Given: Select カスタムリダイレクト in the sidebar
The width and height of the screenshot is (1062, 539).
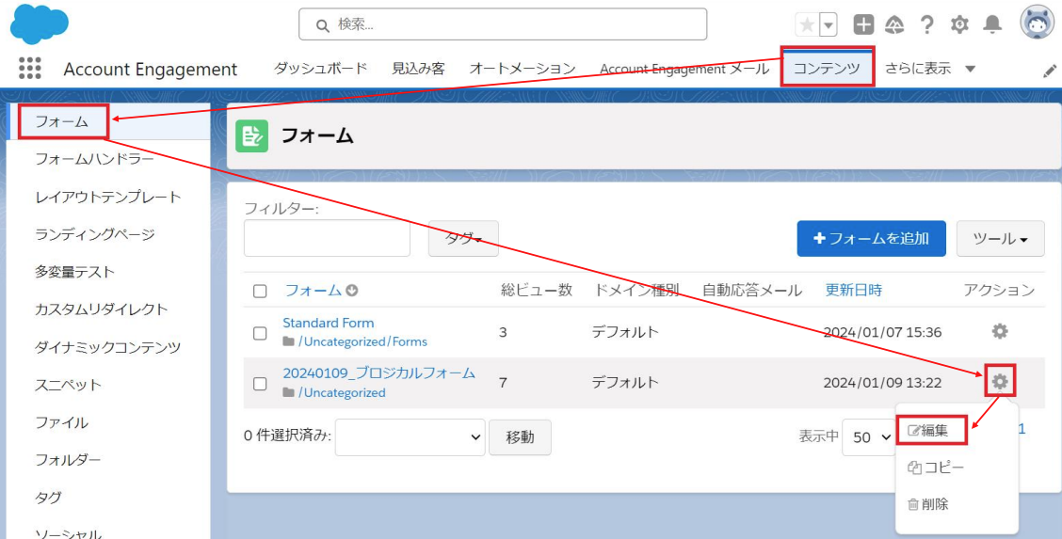Looking at the screenshot, I should point(102,309).
